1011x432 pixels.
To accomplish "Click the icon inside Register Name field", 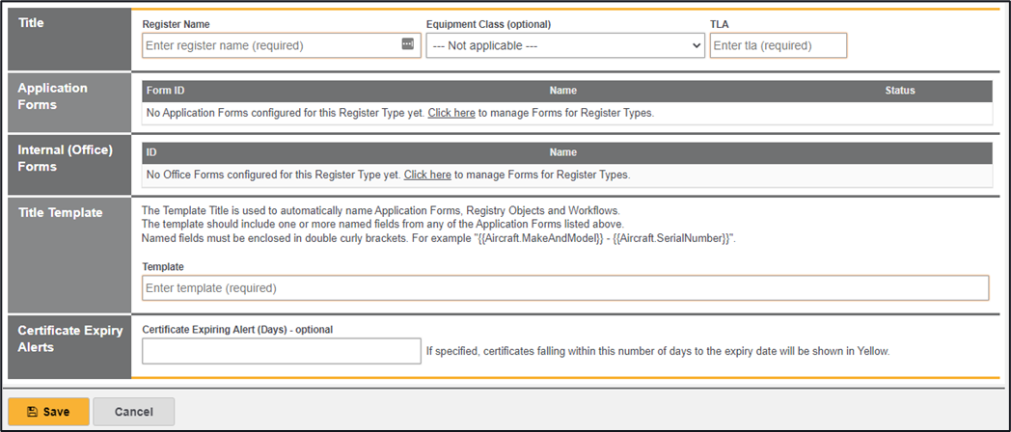I will pyautogui.click(x=407, y=43).
